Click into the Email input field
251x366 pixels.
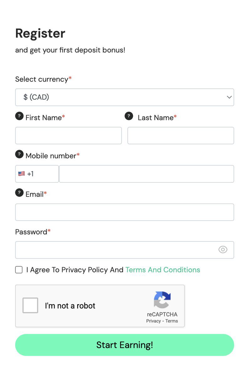[x=125, y=212]
